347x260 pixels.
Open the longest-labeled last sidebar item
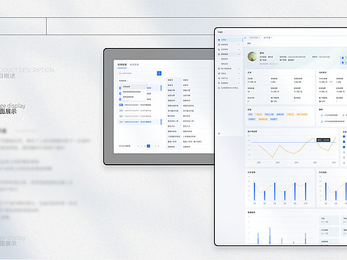(228, 88)
